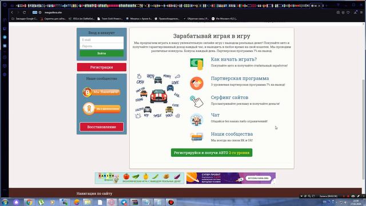Click 'Регистрируйся и получи АВТО 2-го уровня'
This screenshot has height=206, width=366.
click(212, 153)
